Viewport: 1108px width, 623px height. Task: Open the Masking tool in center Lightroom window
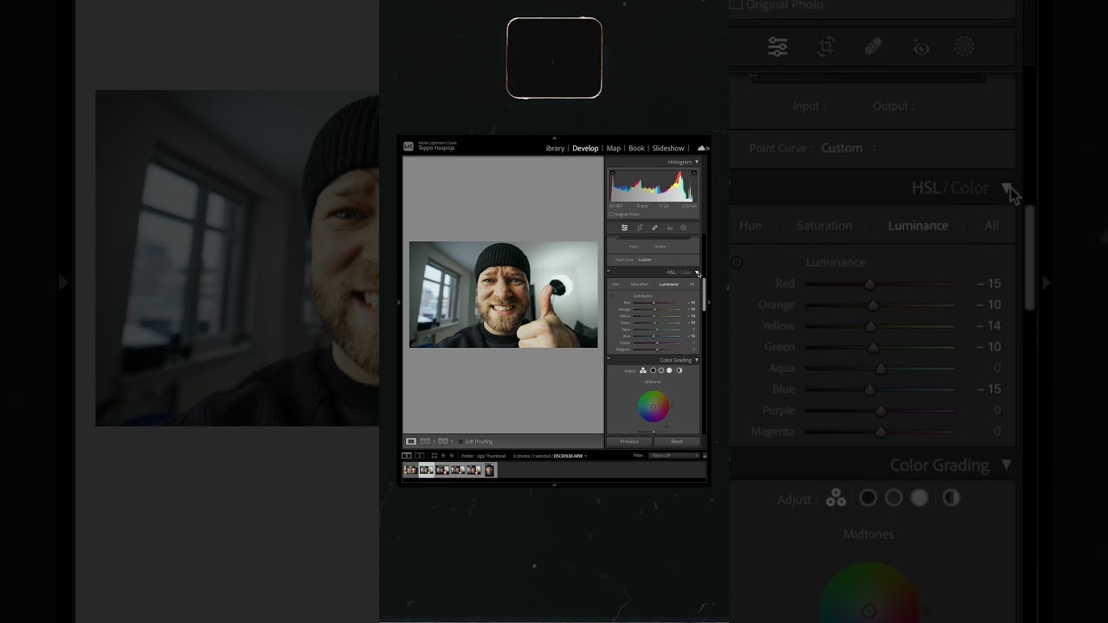pyautogui.click(x=683, y=228)
